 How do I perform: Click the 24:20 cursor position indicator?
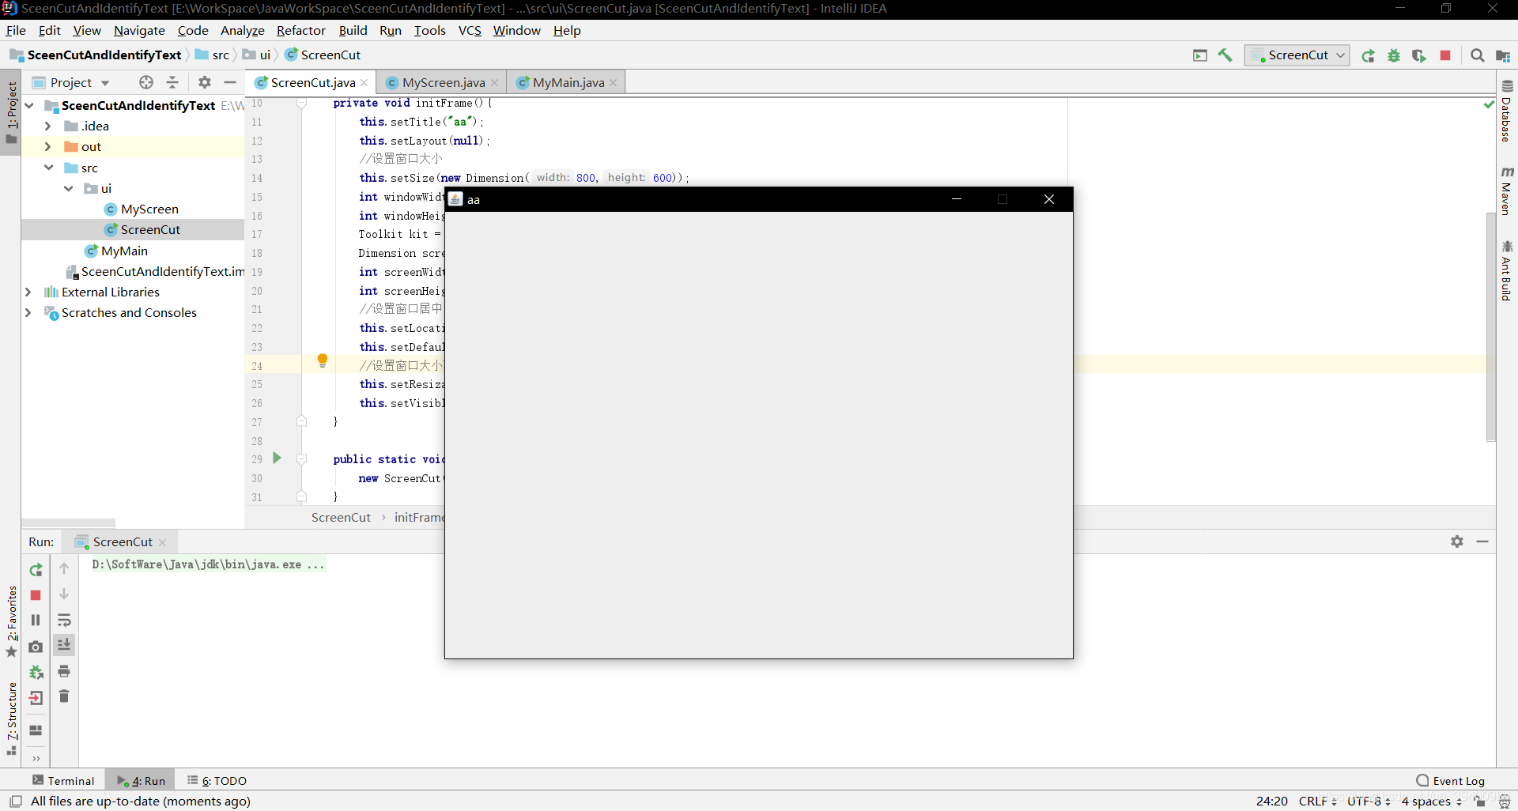point(1272,802)
